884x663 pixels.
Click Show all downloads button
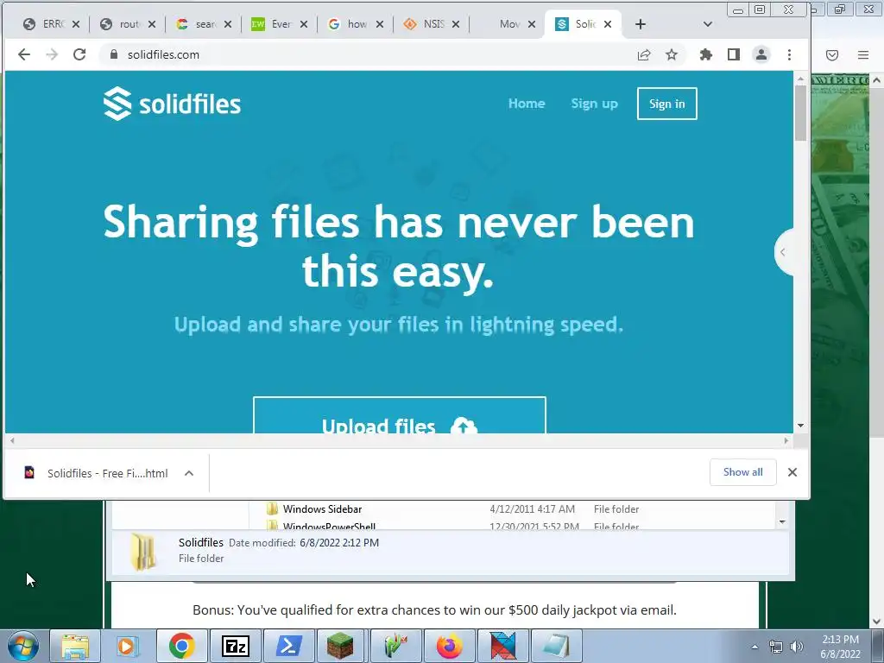742,472
